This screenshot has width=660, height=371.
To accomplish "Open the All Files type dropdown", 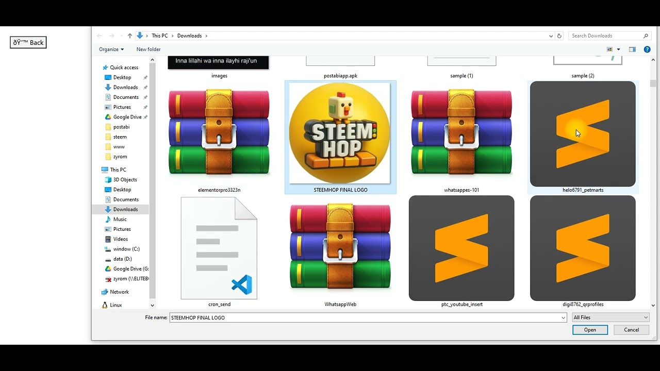I will (610, 317).
